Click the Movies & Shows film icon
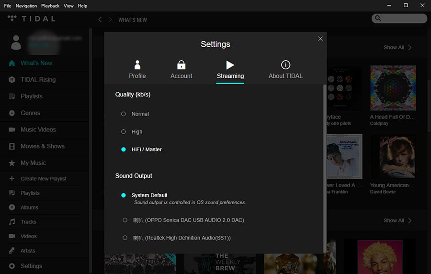The height and width of the screenshot is (274, 431). 12,147
